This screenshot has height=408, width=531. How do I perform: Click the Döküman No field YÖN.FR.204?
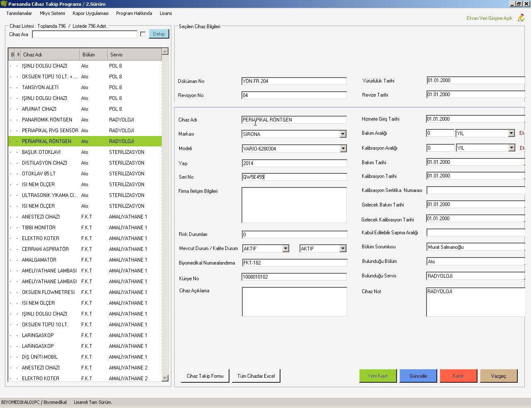pos(294,81)
